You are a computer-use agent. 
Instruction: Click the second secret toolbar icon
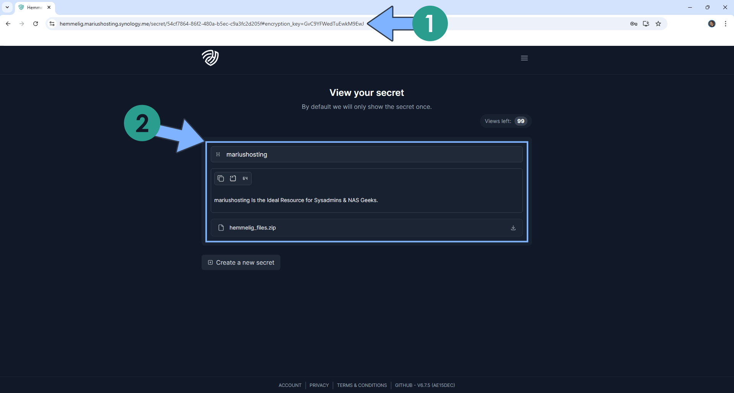pyautogui.click(x=233, y=178)
